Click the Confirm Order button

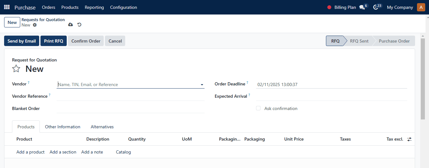click(x=86, y=41)
